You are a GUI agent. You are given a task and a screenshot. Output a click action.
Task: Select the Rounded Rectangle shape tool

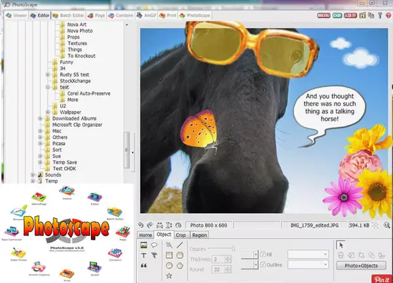pyautogui.click(x=179, y=256)
